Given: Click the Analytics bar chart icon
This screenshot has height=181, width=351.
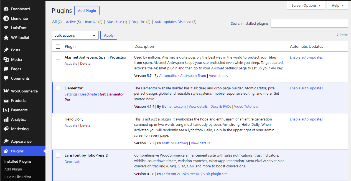Looking at the screenshot, I should pyautogui.click(x=6, y=119).
